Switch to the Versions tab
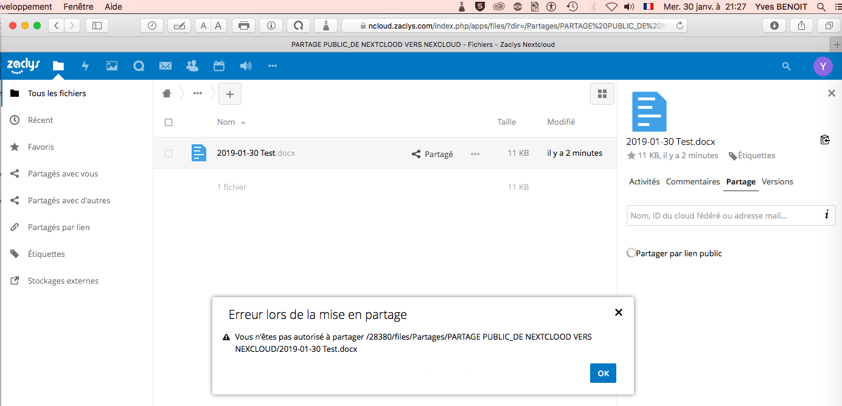The width and height of the screenshot is (842, 406). coord(777,182)
